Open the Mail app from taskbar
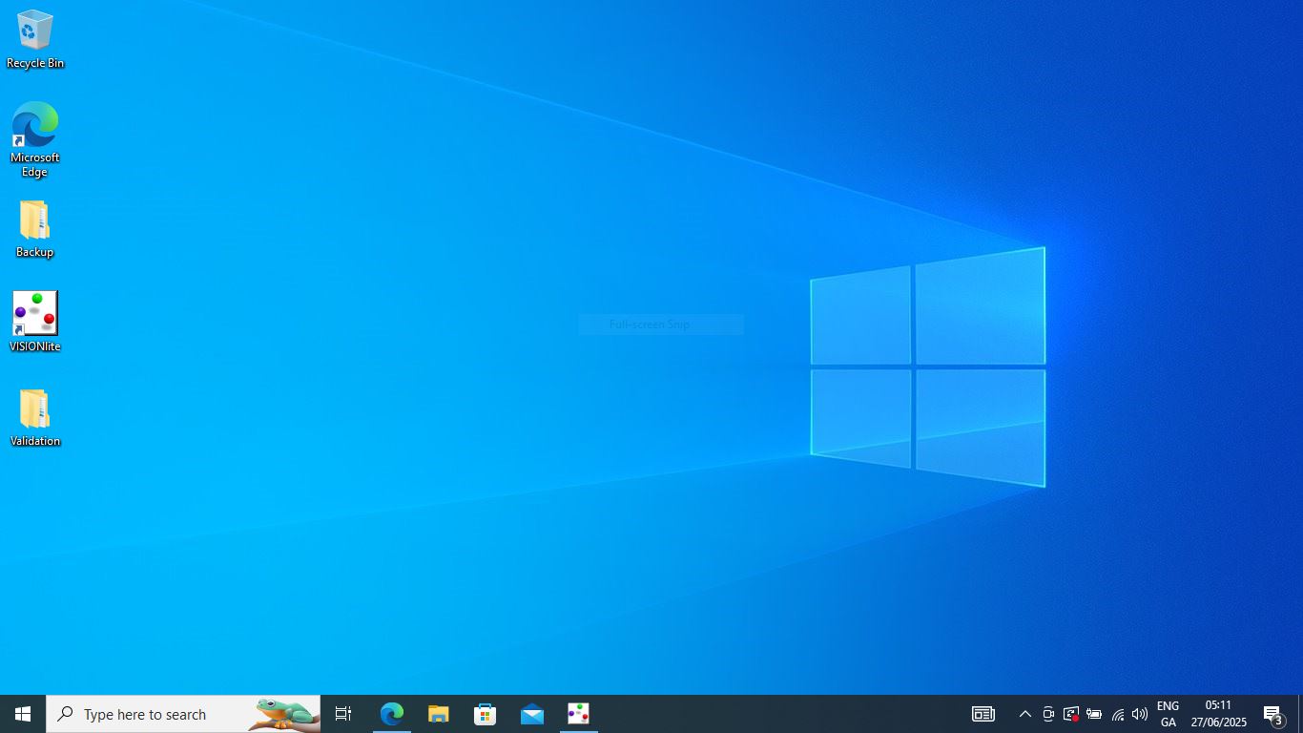The width and height of the screenshot is (1303, 733). [x=531, y=714]
